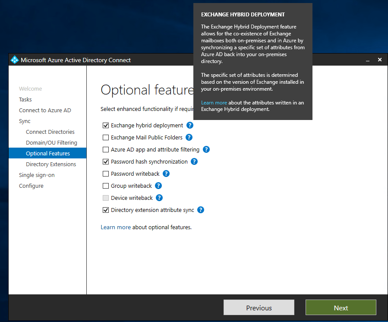This screenshot has height=322, width=388.
Task: Select the Optional Features step
Action: (x=47, y=153)
